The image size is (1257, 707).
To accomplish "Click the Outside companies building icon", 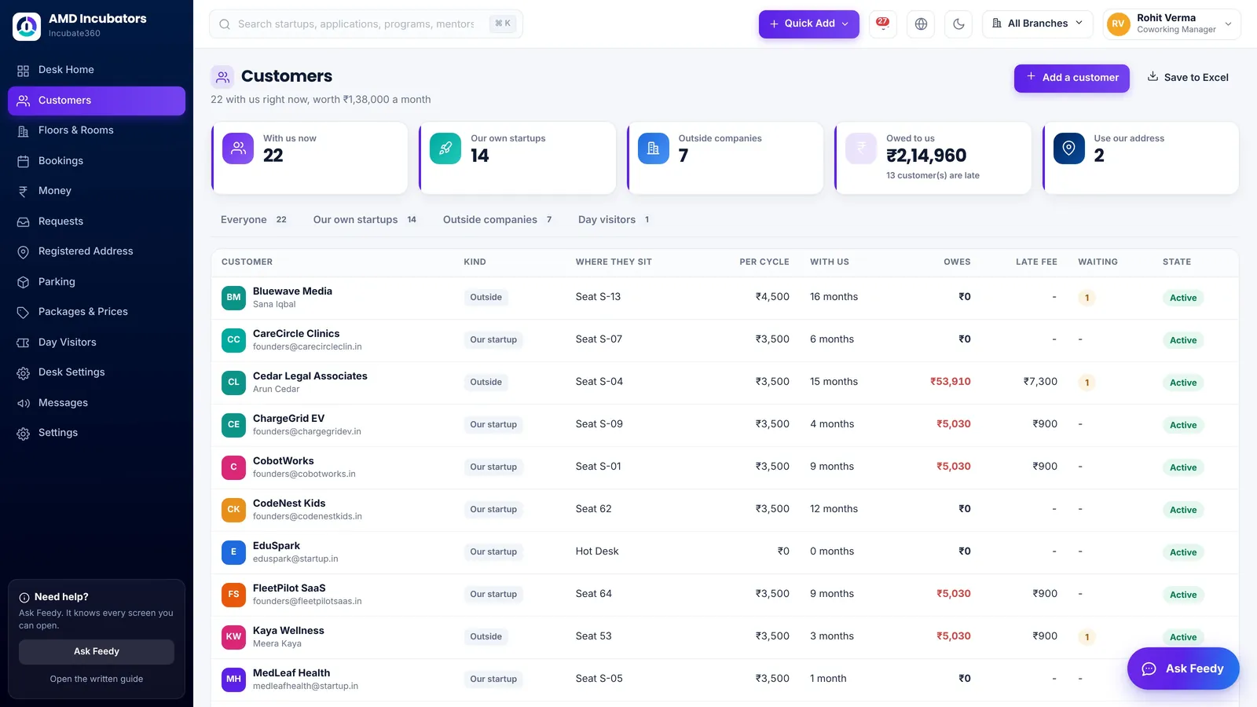I will pos(654,148).
